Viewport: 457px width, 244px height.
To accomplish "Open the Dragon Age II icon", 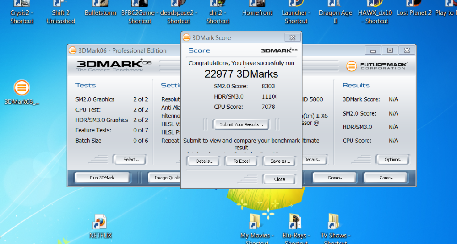I will [x=335, y=12].
